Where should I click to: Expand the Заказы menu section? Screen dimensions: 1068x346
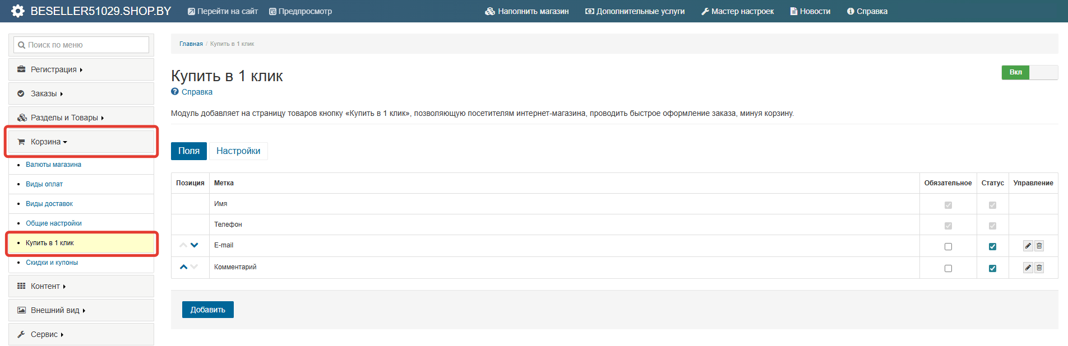tap(81, 93)
